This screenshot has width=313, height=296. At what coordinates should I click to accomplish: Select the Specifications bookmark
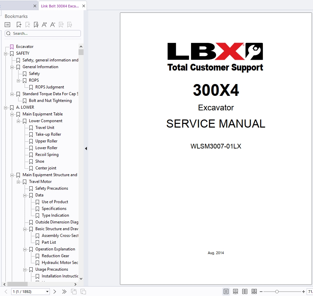tap(54, 209)
